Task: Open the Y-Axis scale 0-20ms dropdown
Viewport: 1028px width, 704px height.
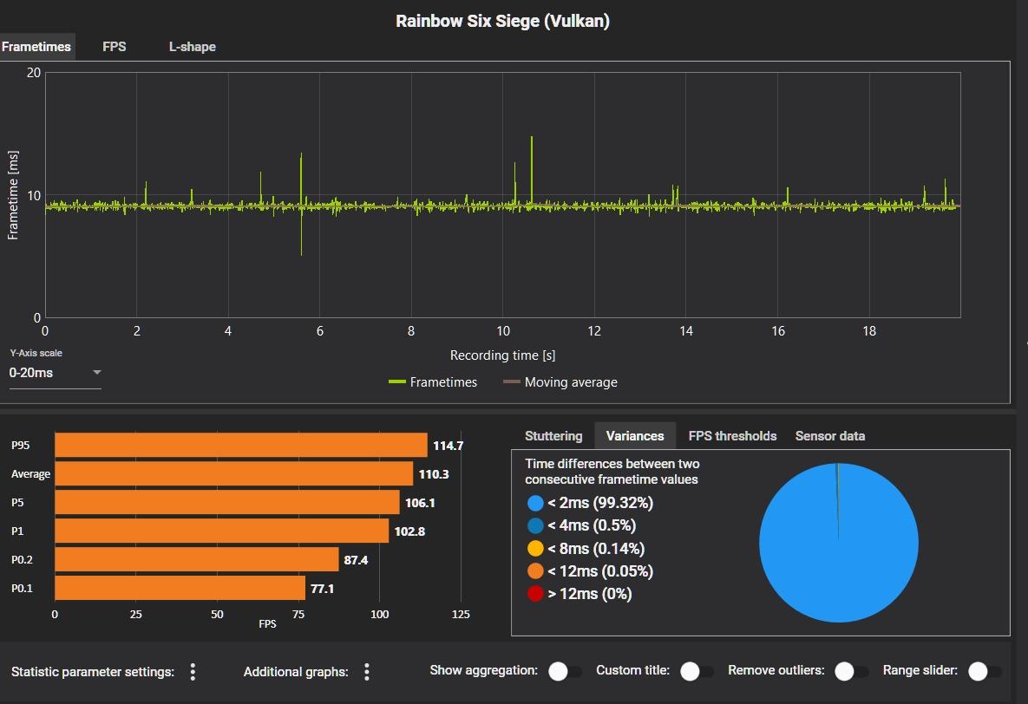Action: 55,373
